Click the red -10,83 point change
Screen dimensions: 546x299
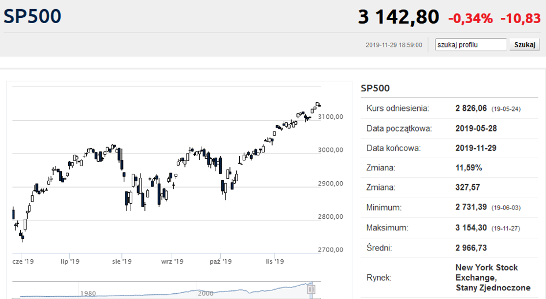coord(520,18)
